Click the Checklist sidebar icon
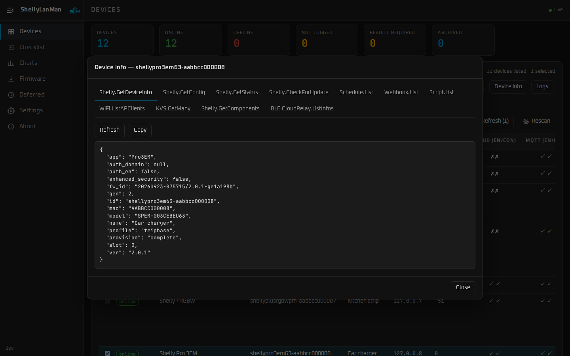Viewport: 570px width, 356px height. pos(11,47)
